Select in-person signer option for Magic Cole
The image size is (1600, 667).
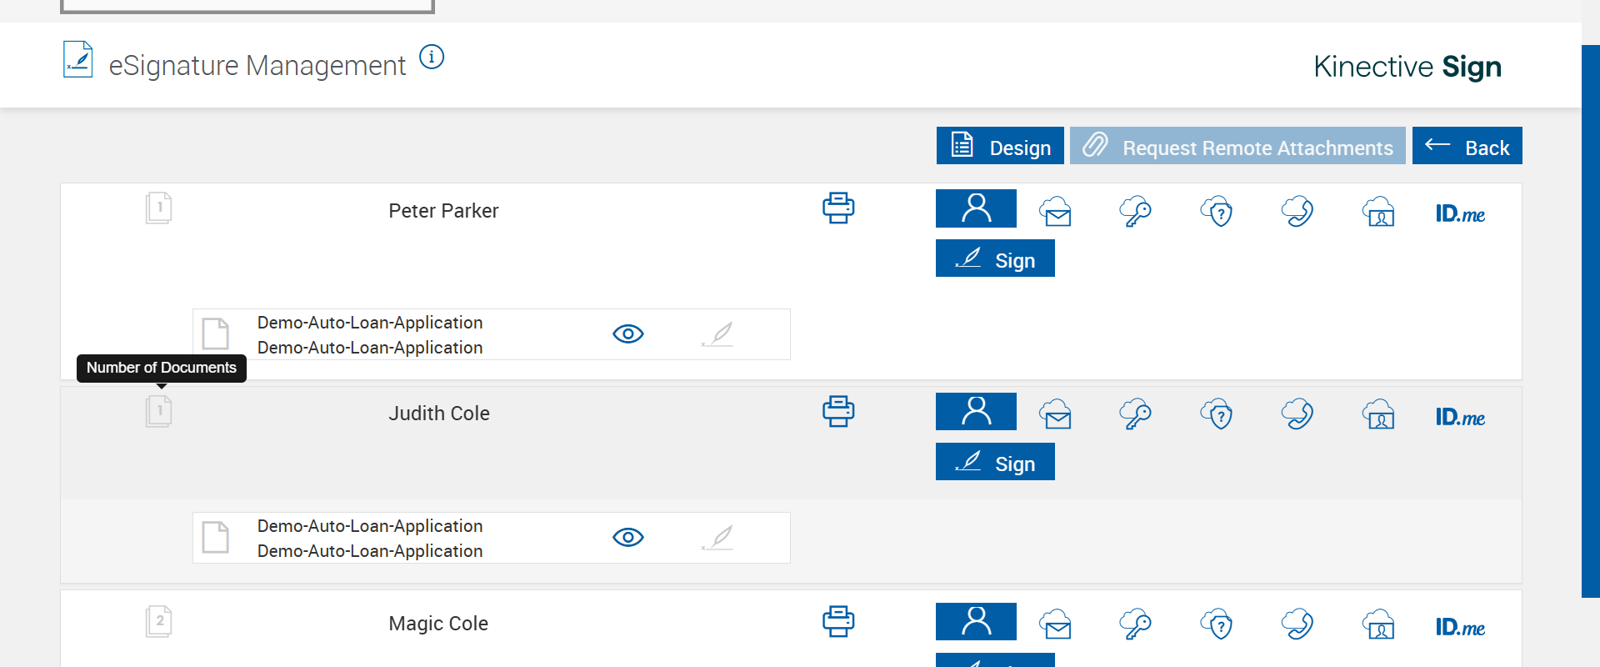click(x=976, y=621)
